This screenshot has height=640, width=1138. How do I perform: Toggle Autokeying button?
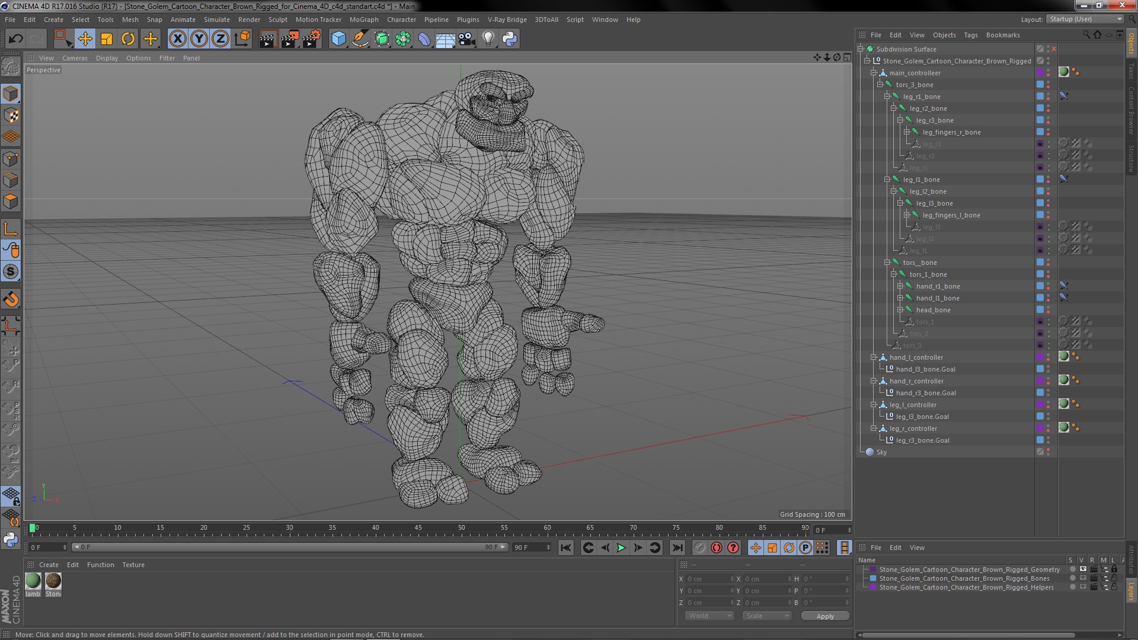point(717,548)
